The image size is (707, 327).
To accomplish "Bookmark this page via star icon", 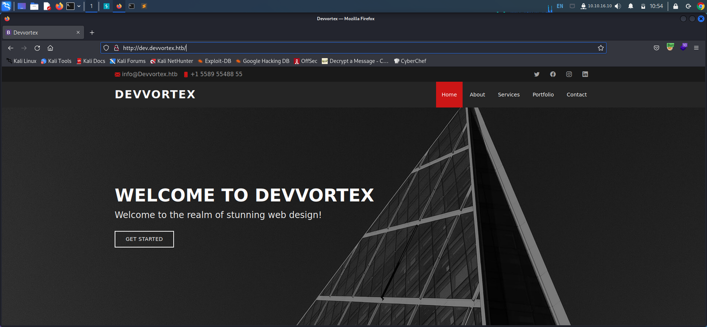I will coord(600,48).
